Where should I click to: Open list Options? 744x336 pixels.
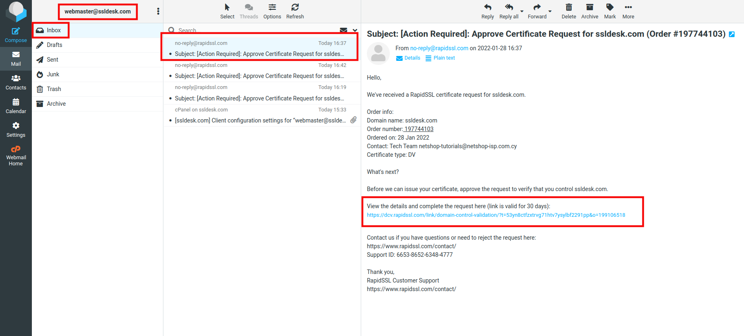click(x=272, y=11)
